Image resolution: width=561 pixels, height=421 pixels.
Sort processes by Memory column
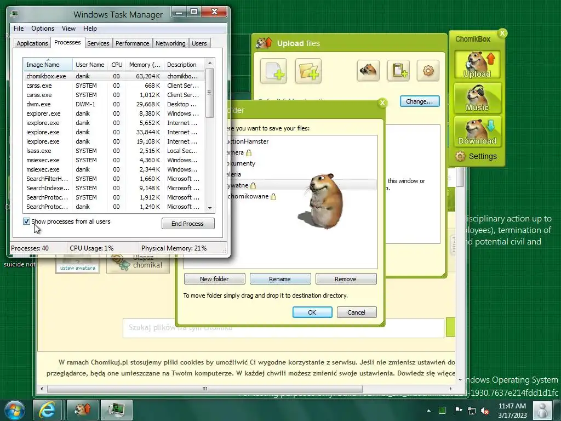tap(145, 65)
